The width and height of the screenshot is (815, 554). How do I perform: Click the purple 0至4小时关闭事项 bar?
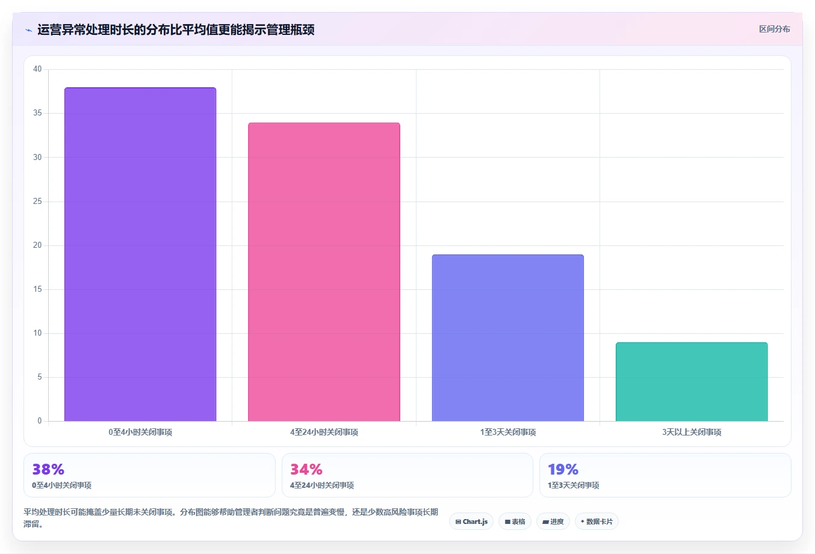(140, 254)
